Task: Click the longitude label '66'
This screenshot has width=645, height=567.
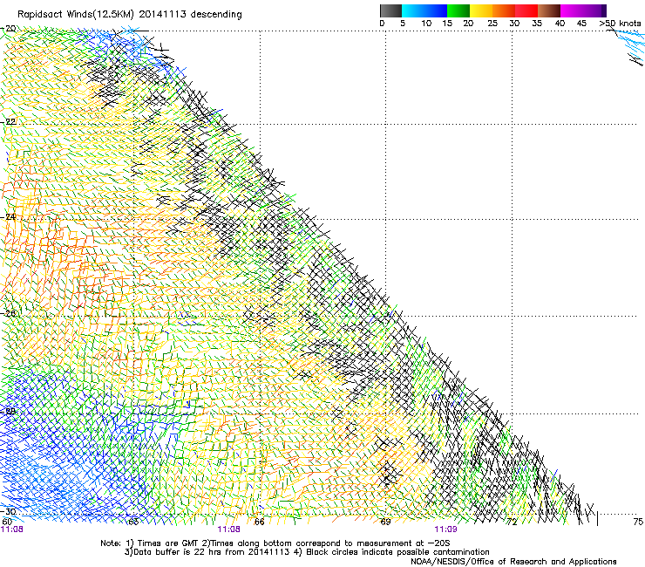Action: pyautogui.click(x=259, y=522)
